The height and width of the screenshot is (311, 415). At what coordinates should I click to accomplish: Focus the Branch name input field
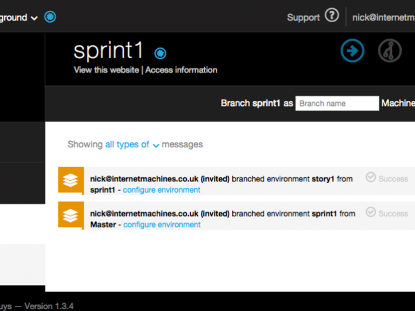point(337,103)
